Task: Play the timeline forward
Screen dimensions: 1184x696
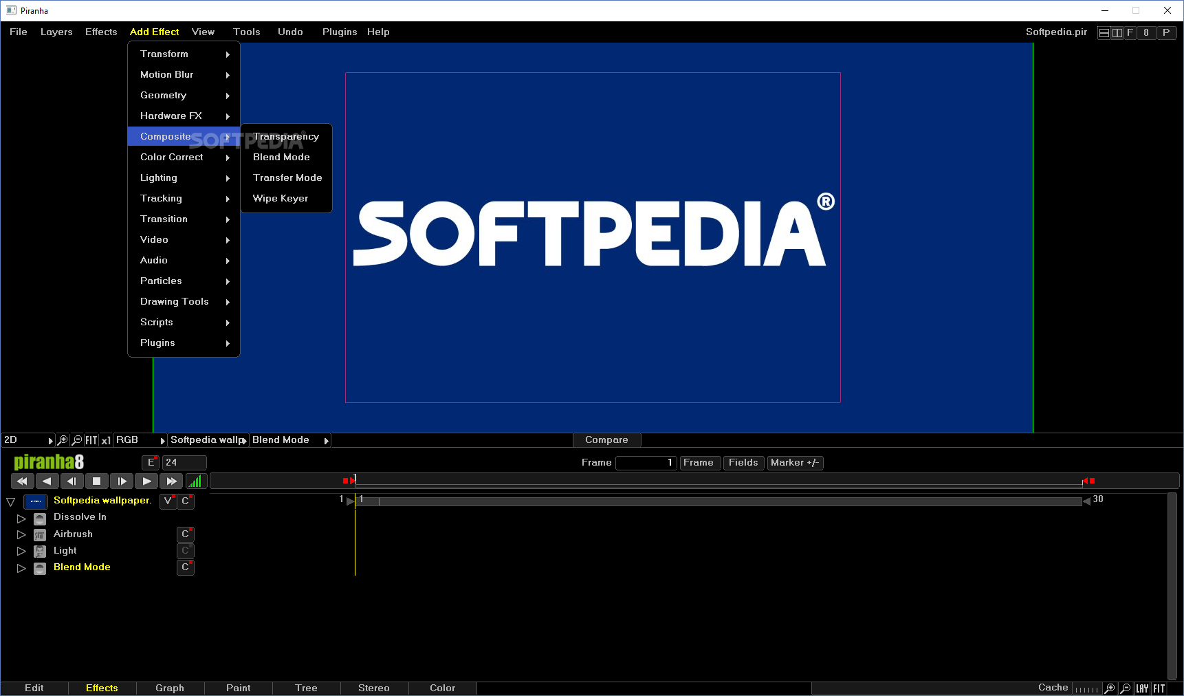Action: pos(146,481)
